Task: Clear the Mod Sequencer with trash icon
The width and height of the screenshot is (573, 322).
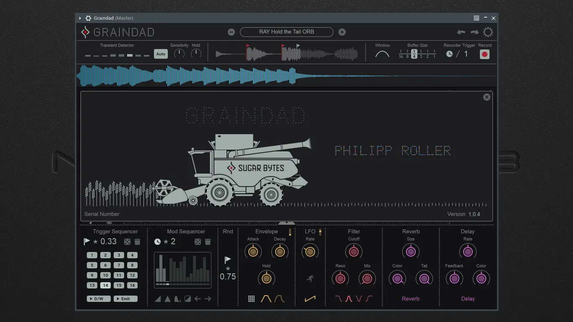Action: [208, 241]
